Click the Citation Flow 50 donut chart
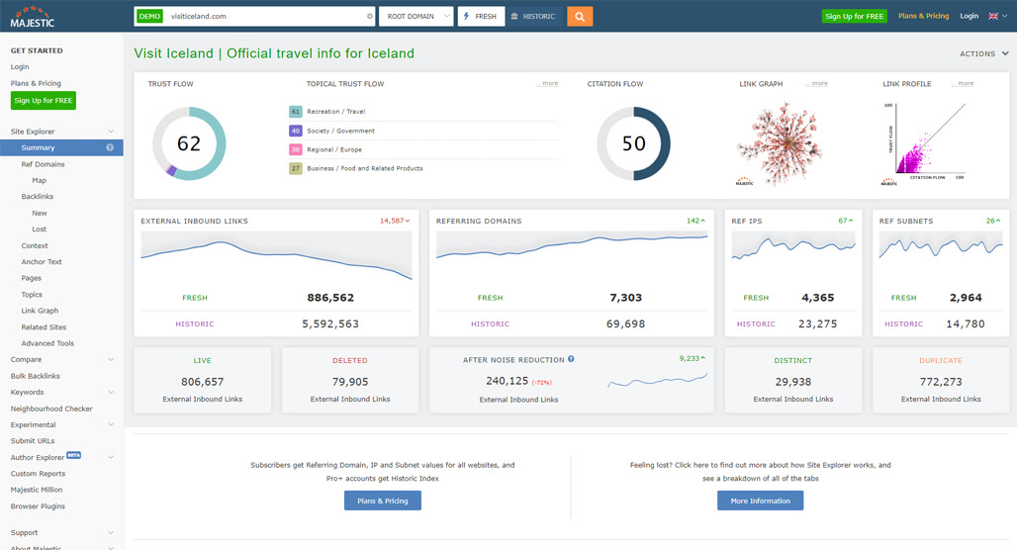This screenshot has height=550, width=1017. pyautogui.click(x=634, y=143)
